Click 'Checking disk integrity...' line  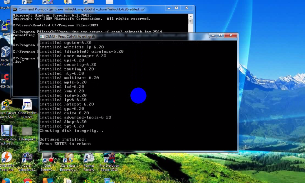[71, 131]
